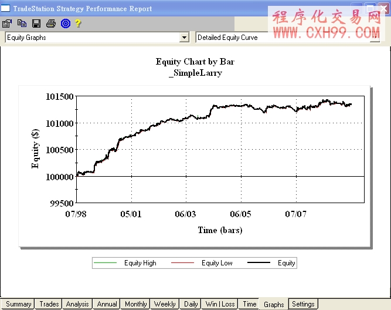Click the TradeStation window title icon
Image resolution: width=391 pixels, height=310 pixels.
pos(5,8)
